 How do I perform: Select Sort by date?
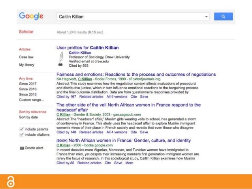28,117
